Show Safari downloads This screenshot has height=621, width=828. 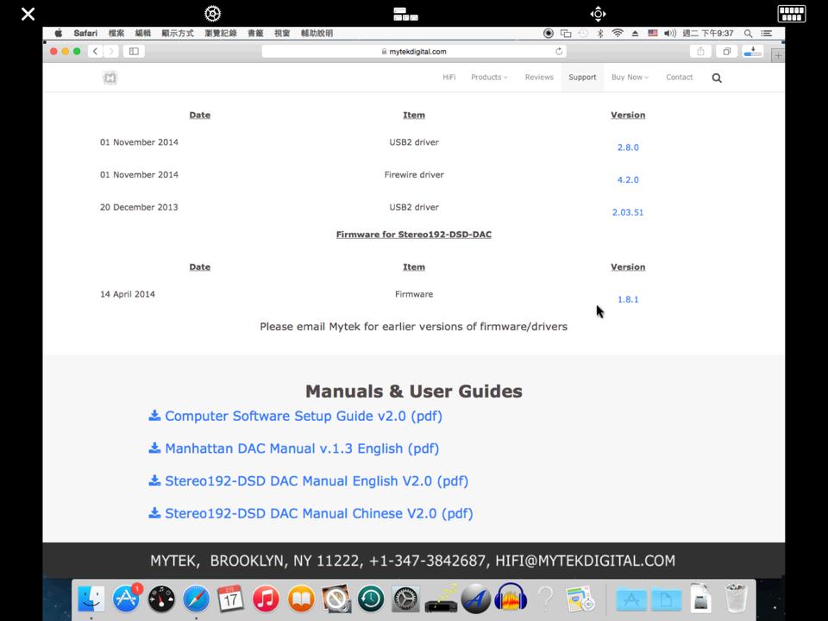[752, 51]
